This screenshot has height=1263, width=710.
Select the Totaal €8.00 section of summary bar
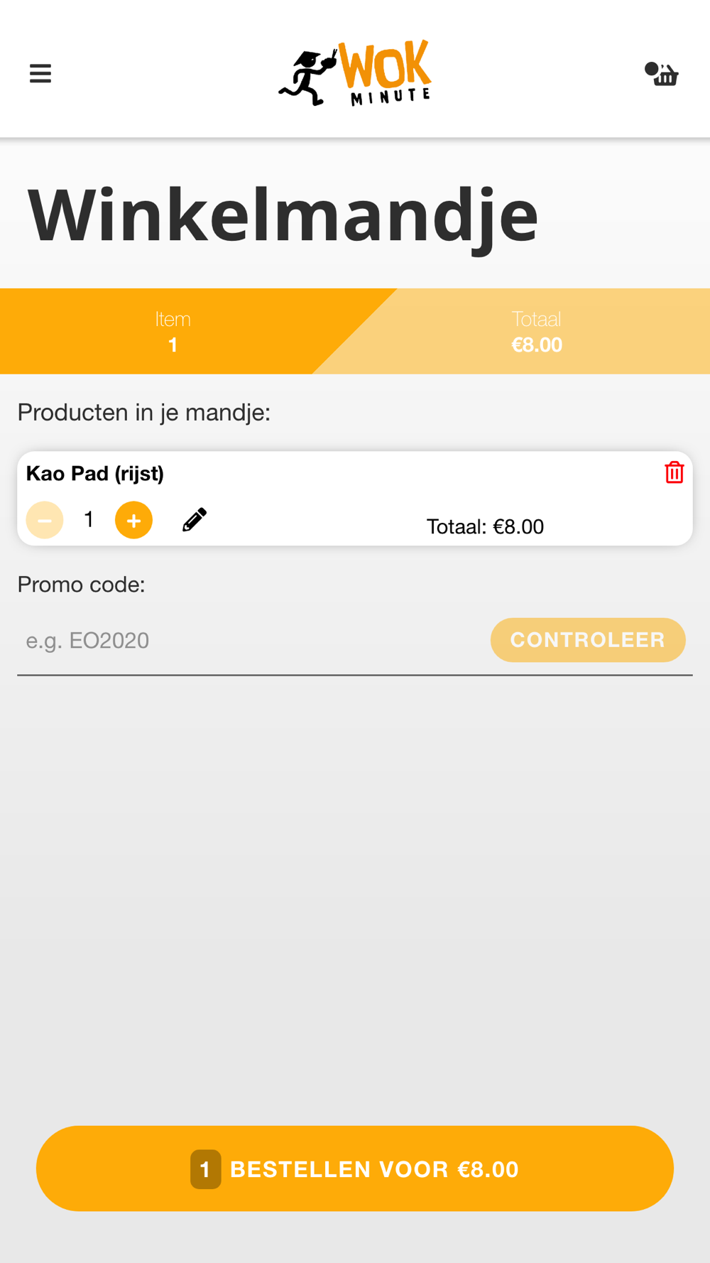coord(537,332)
